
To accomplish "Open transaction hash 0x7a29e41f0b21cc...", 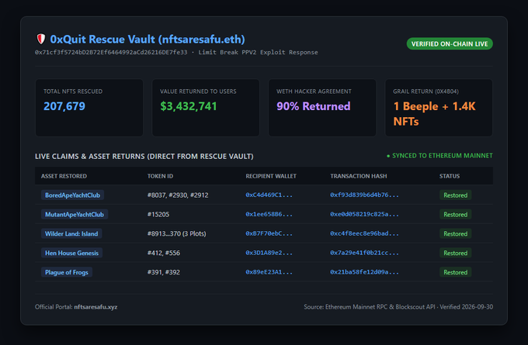I will [x=364, y=253].
